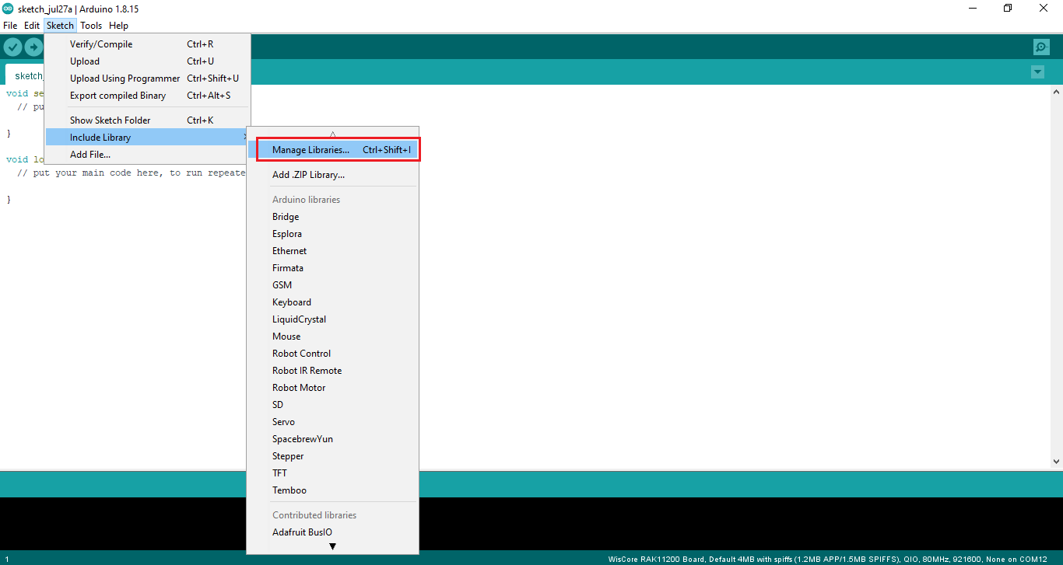This screenshot has height=565, width=1063.
Task: Include the SpacebrewYun library
Action: pos(333,439)
